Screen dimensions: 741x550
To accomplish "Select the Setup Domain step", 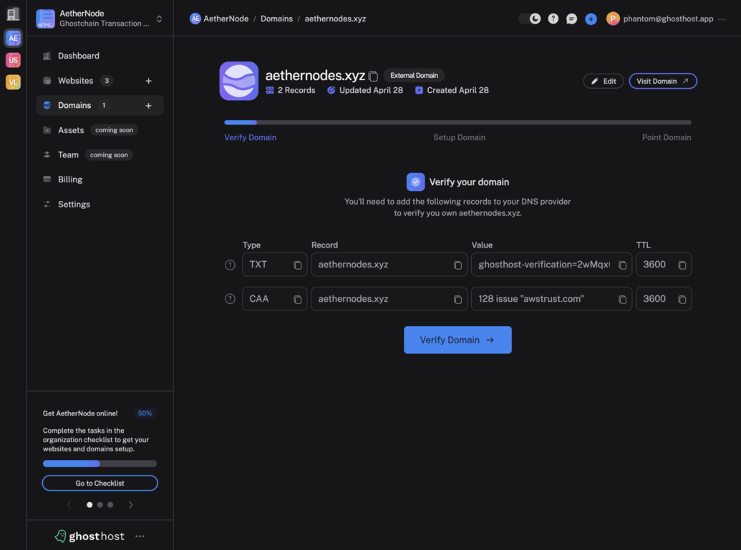I will coord(460,137).
